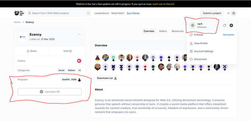Select View Profile menu item
This screenshot has width=251, height=121.
pos(212,43)
